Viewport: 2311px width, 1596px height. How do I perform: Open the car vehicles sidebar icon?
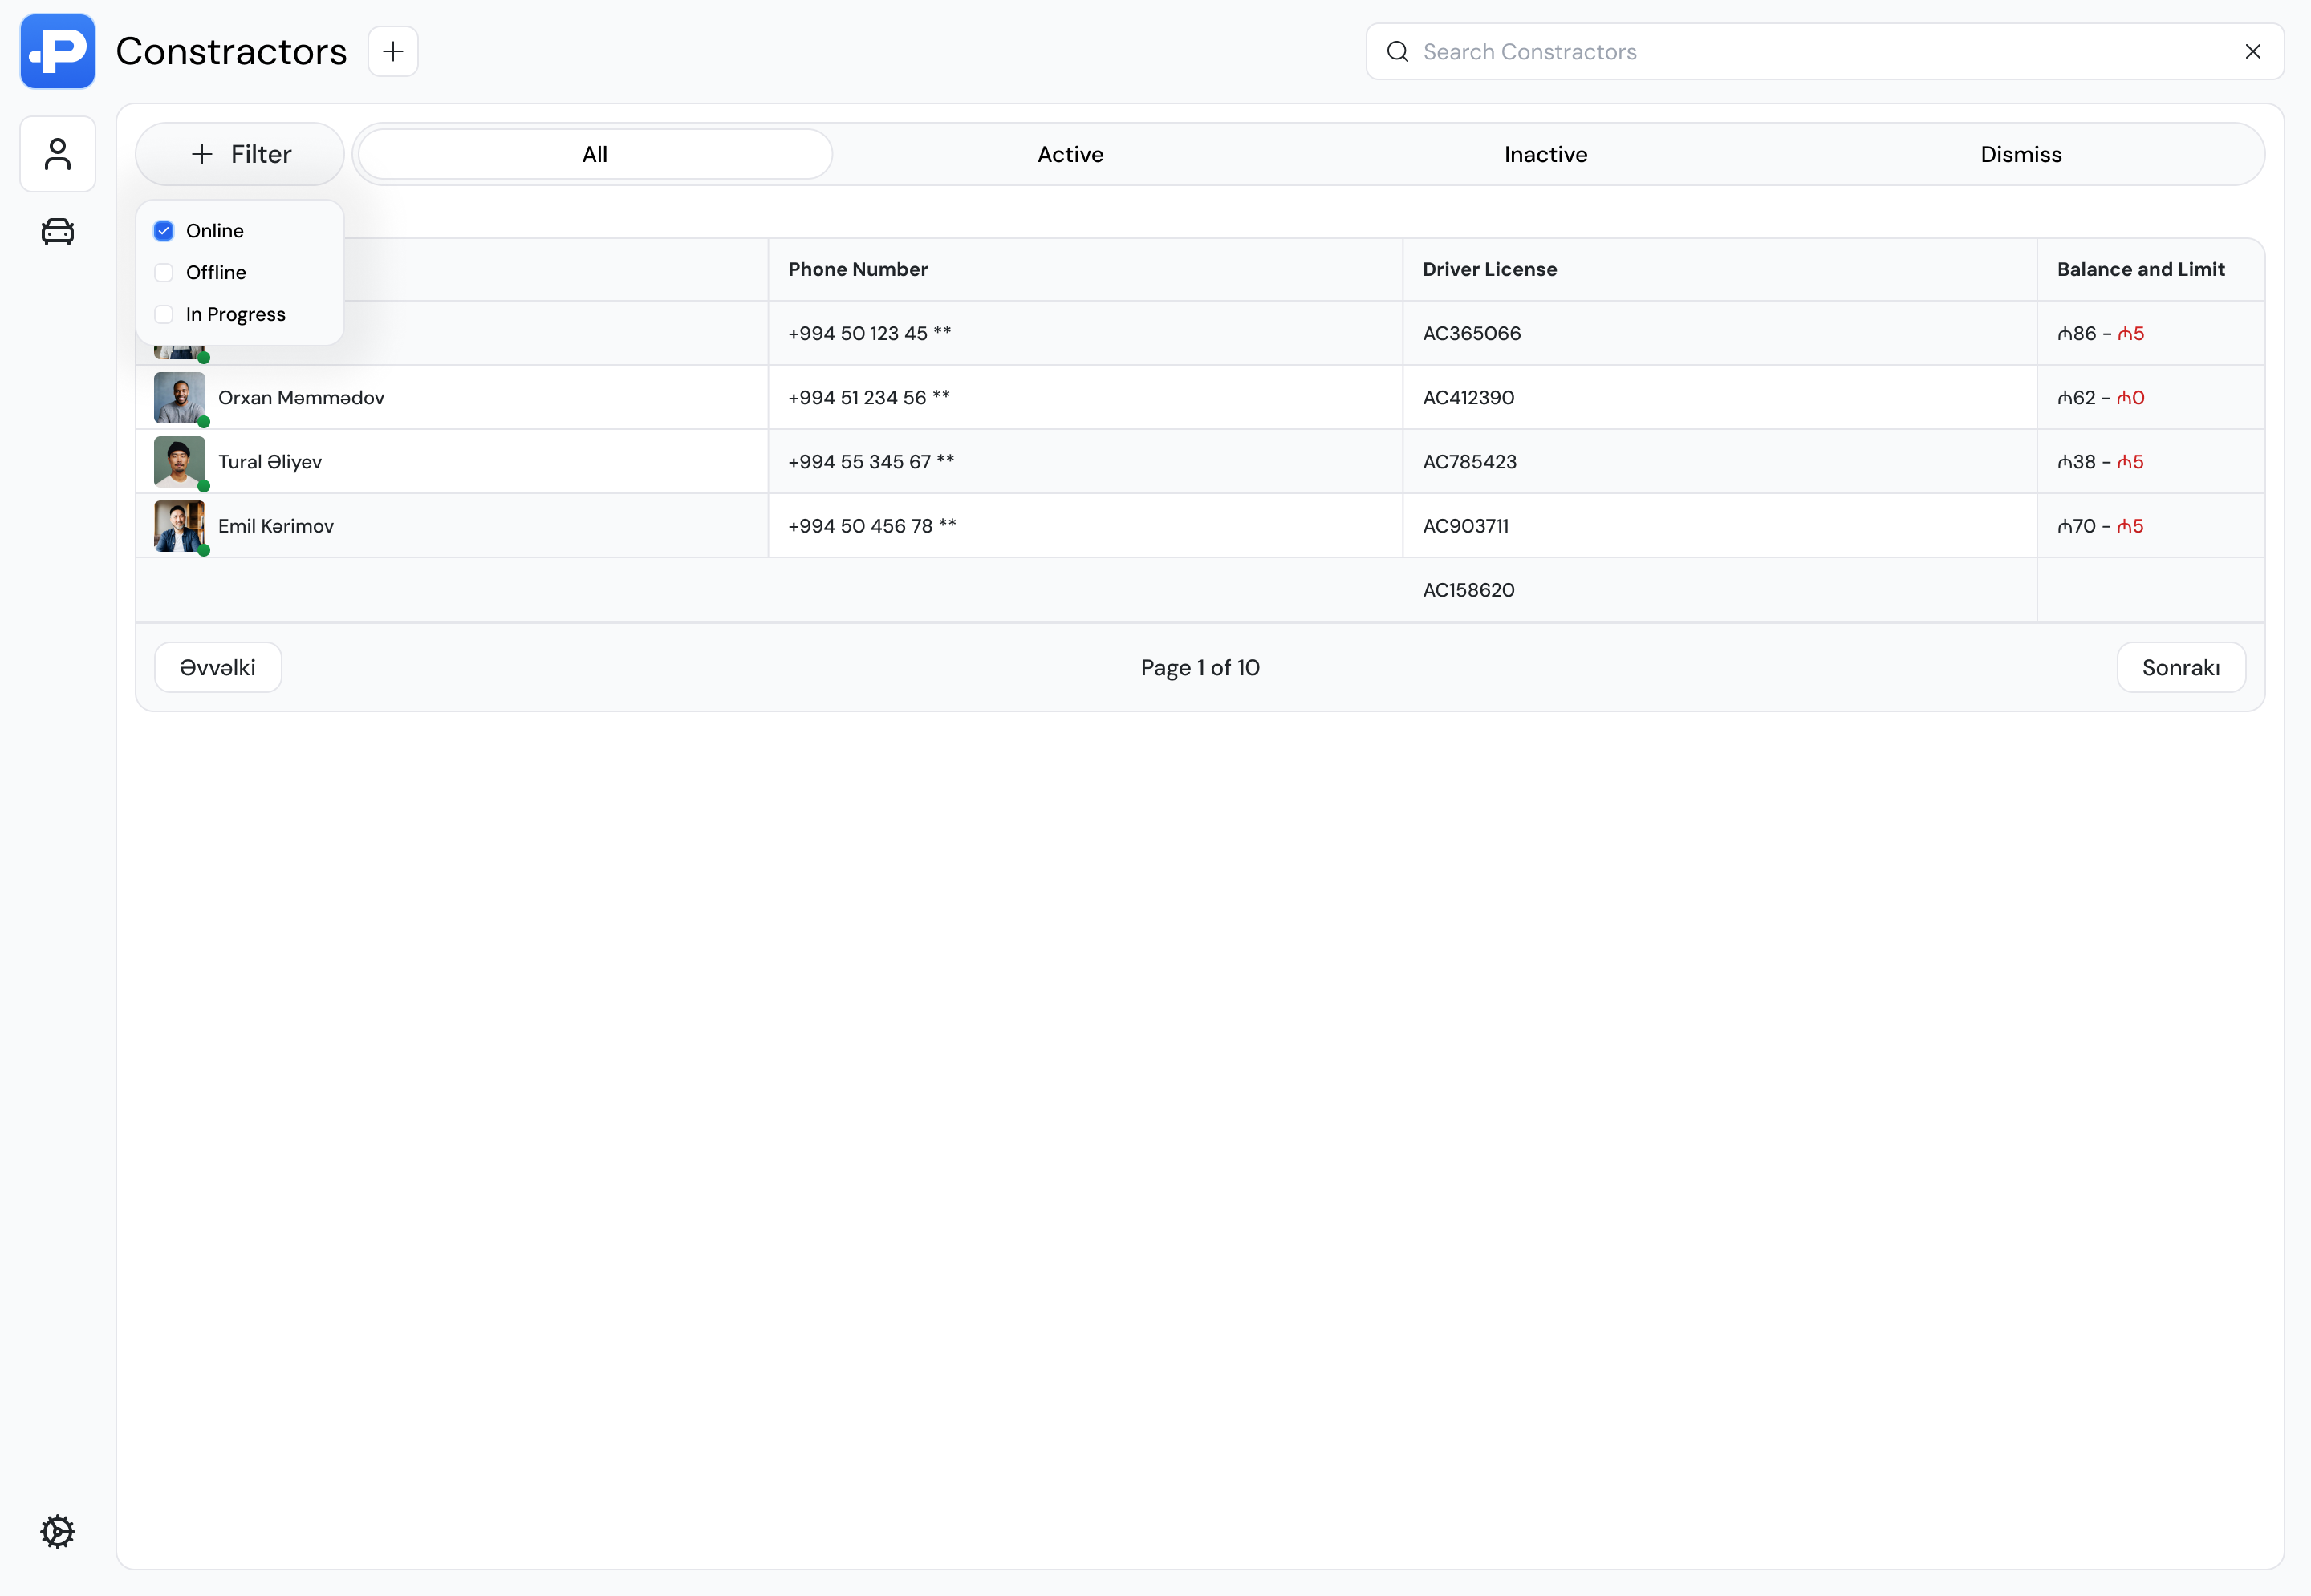57,232
